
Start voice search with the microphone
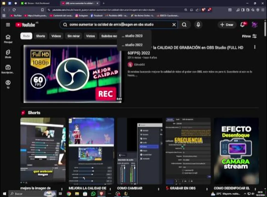click(x=198, y=25)
